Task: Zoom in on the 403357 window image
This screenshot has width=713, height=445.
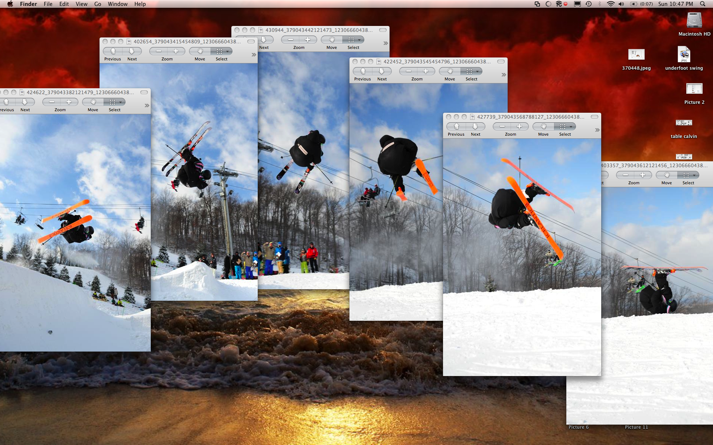Action: click(x=642, y=175)
